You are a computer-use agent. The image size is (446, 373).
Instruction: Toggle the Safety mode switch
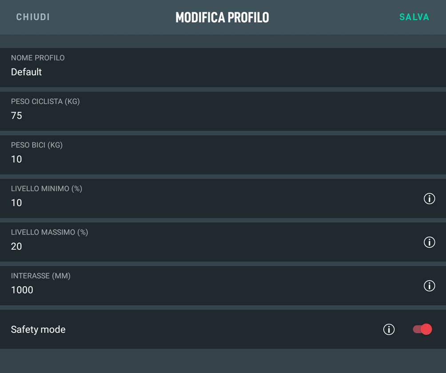[x=422, y=329]
